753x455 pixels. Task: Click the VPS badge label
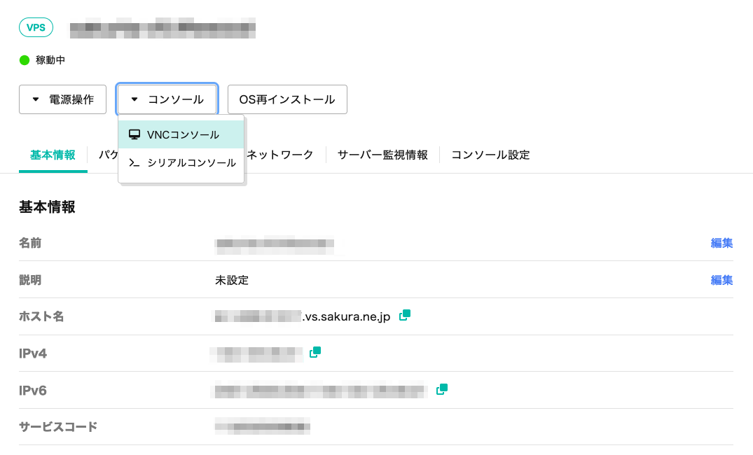36,28
